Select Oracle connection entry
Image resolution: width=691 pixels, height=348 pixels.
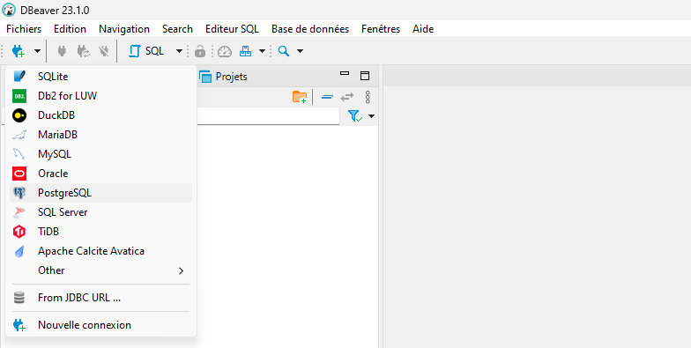(100, 174)
